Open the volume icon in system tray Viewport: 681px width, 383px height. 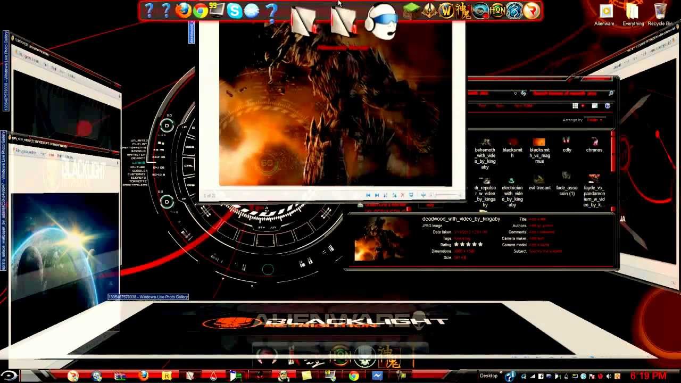pos(609,376)
